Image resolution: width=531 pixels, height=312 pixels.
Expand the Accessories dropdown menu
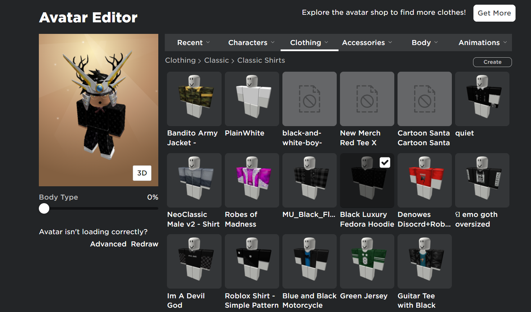click(367, 43)
